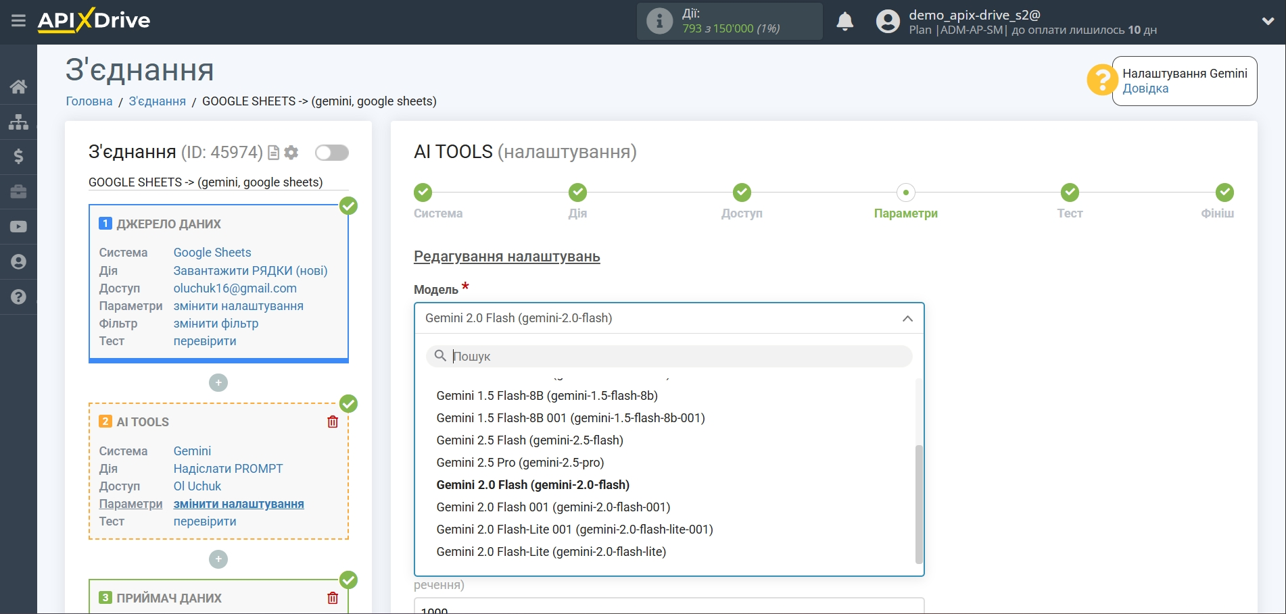Go to the Параметри step
1286x614 pixels.
pos(906,193)
